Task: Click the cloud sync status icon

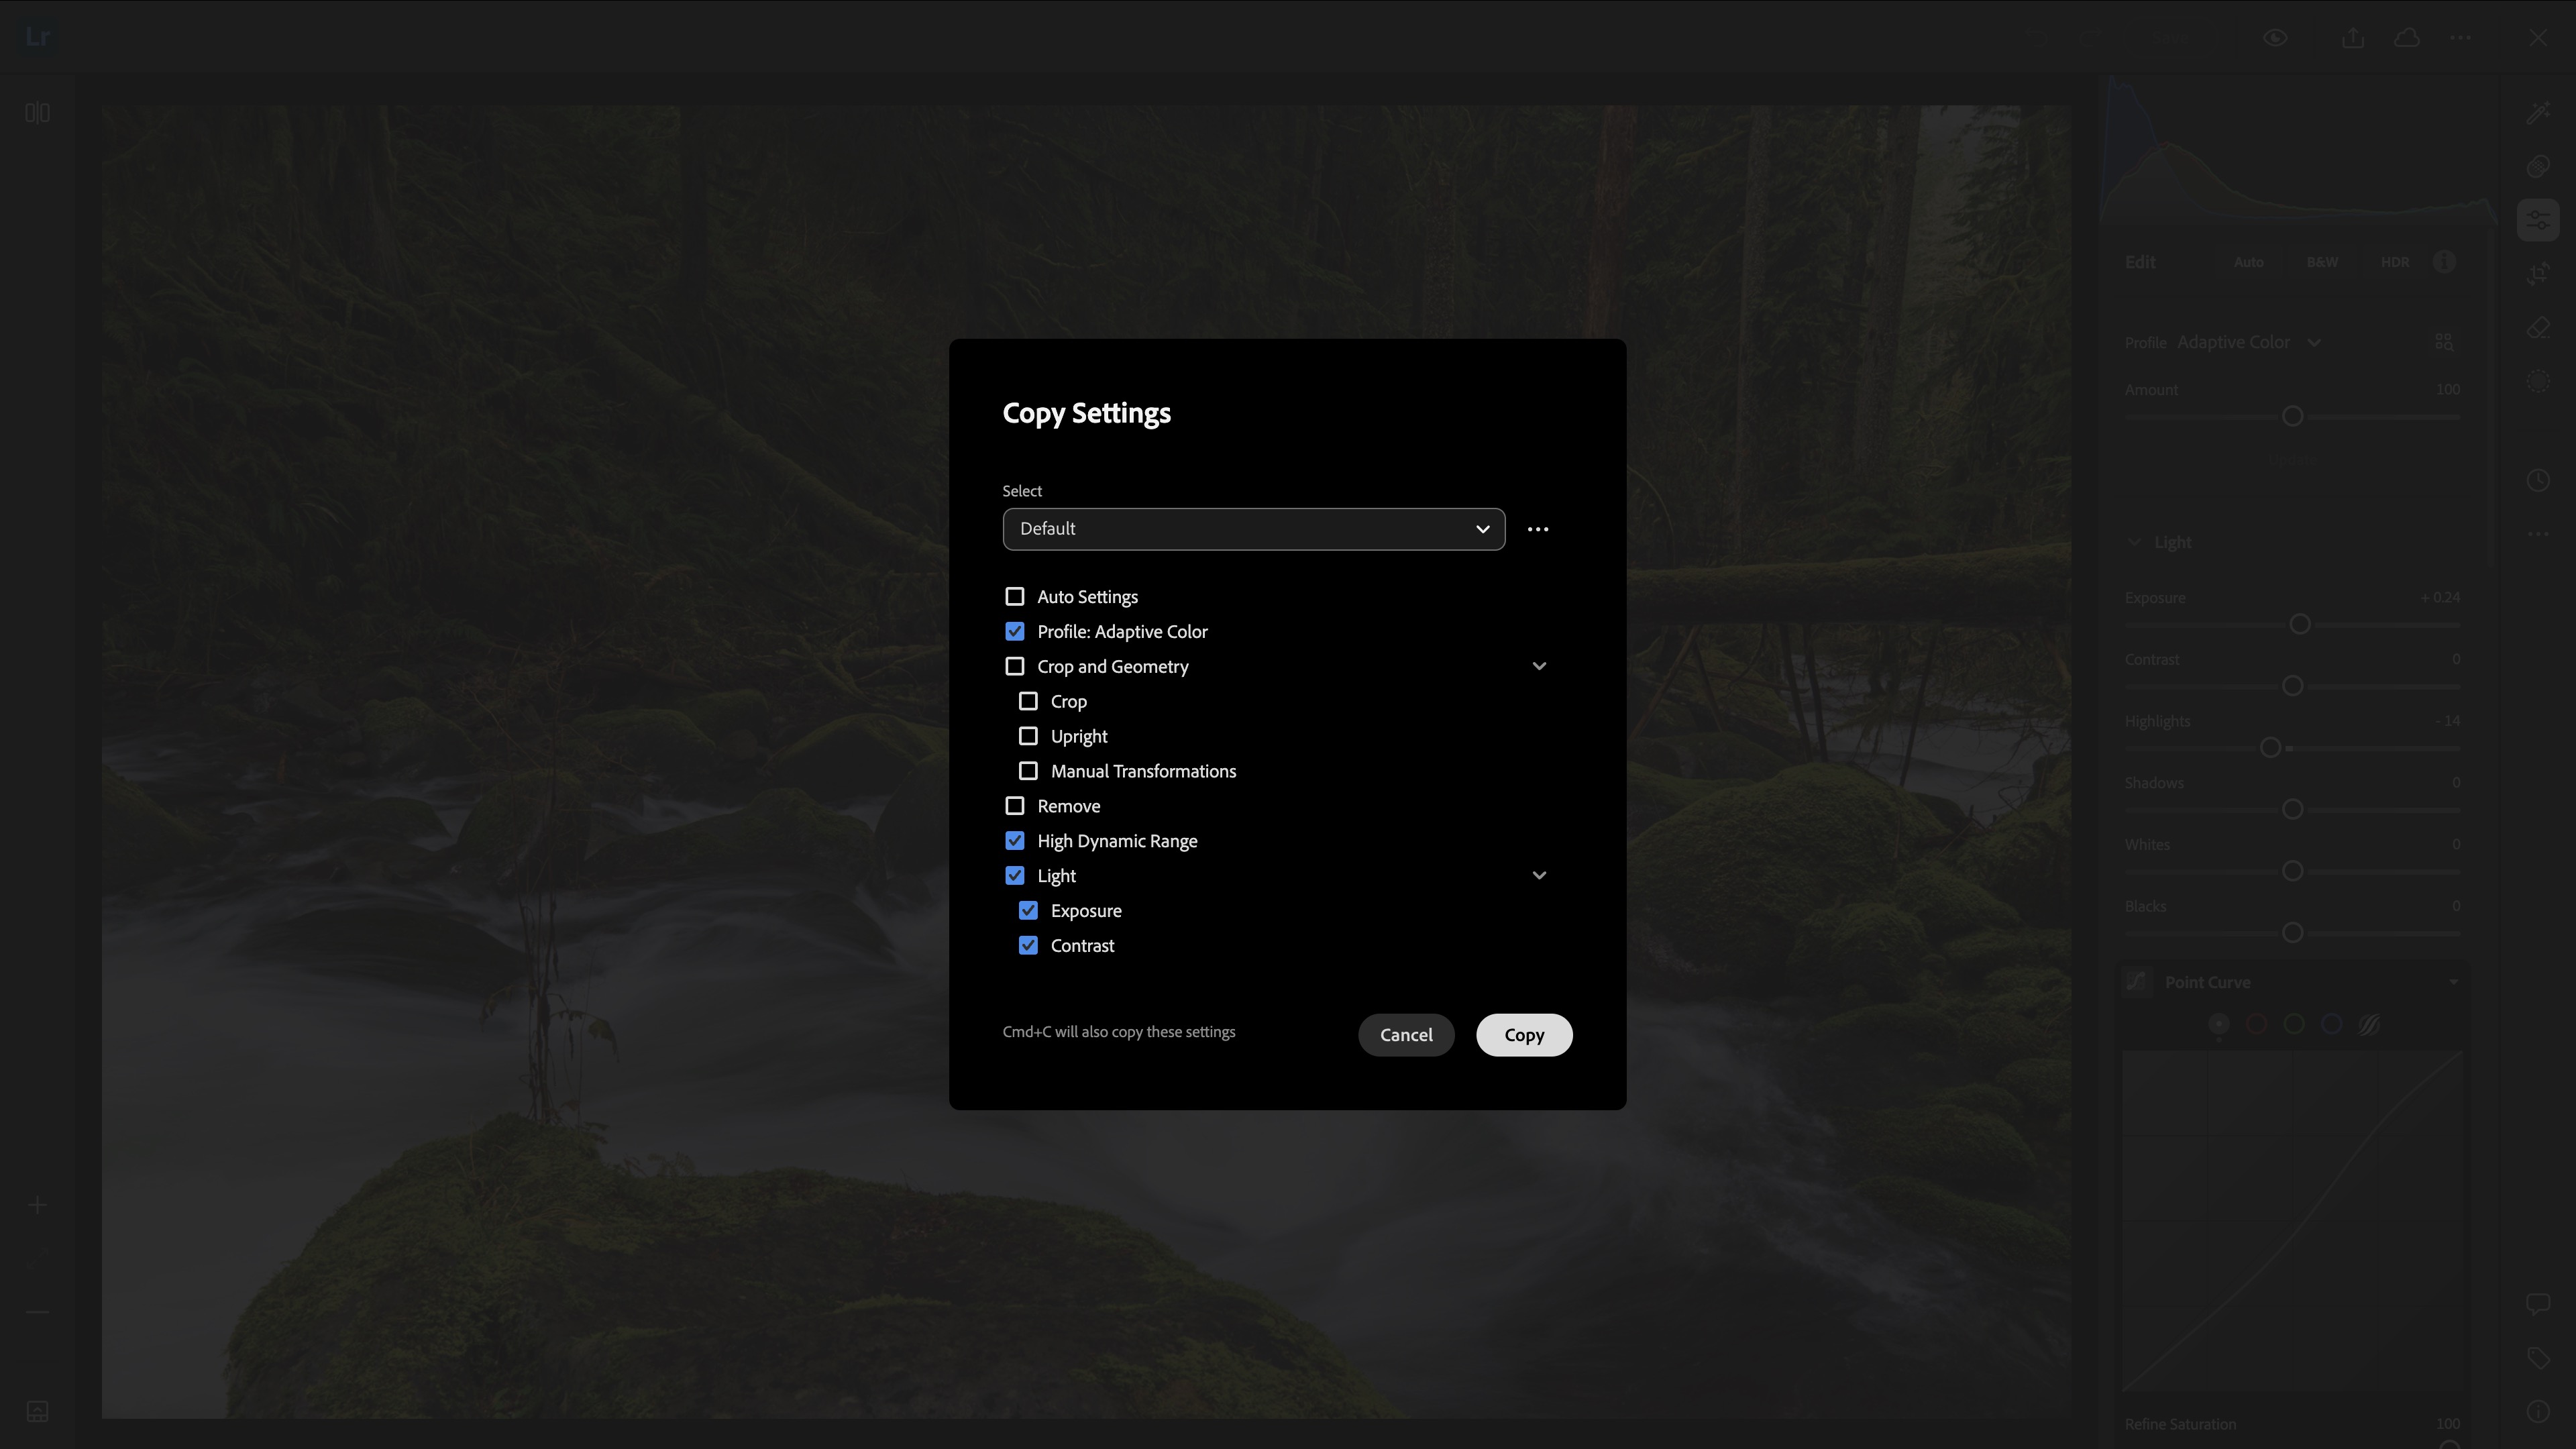Action: (2407, 38)
